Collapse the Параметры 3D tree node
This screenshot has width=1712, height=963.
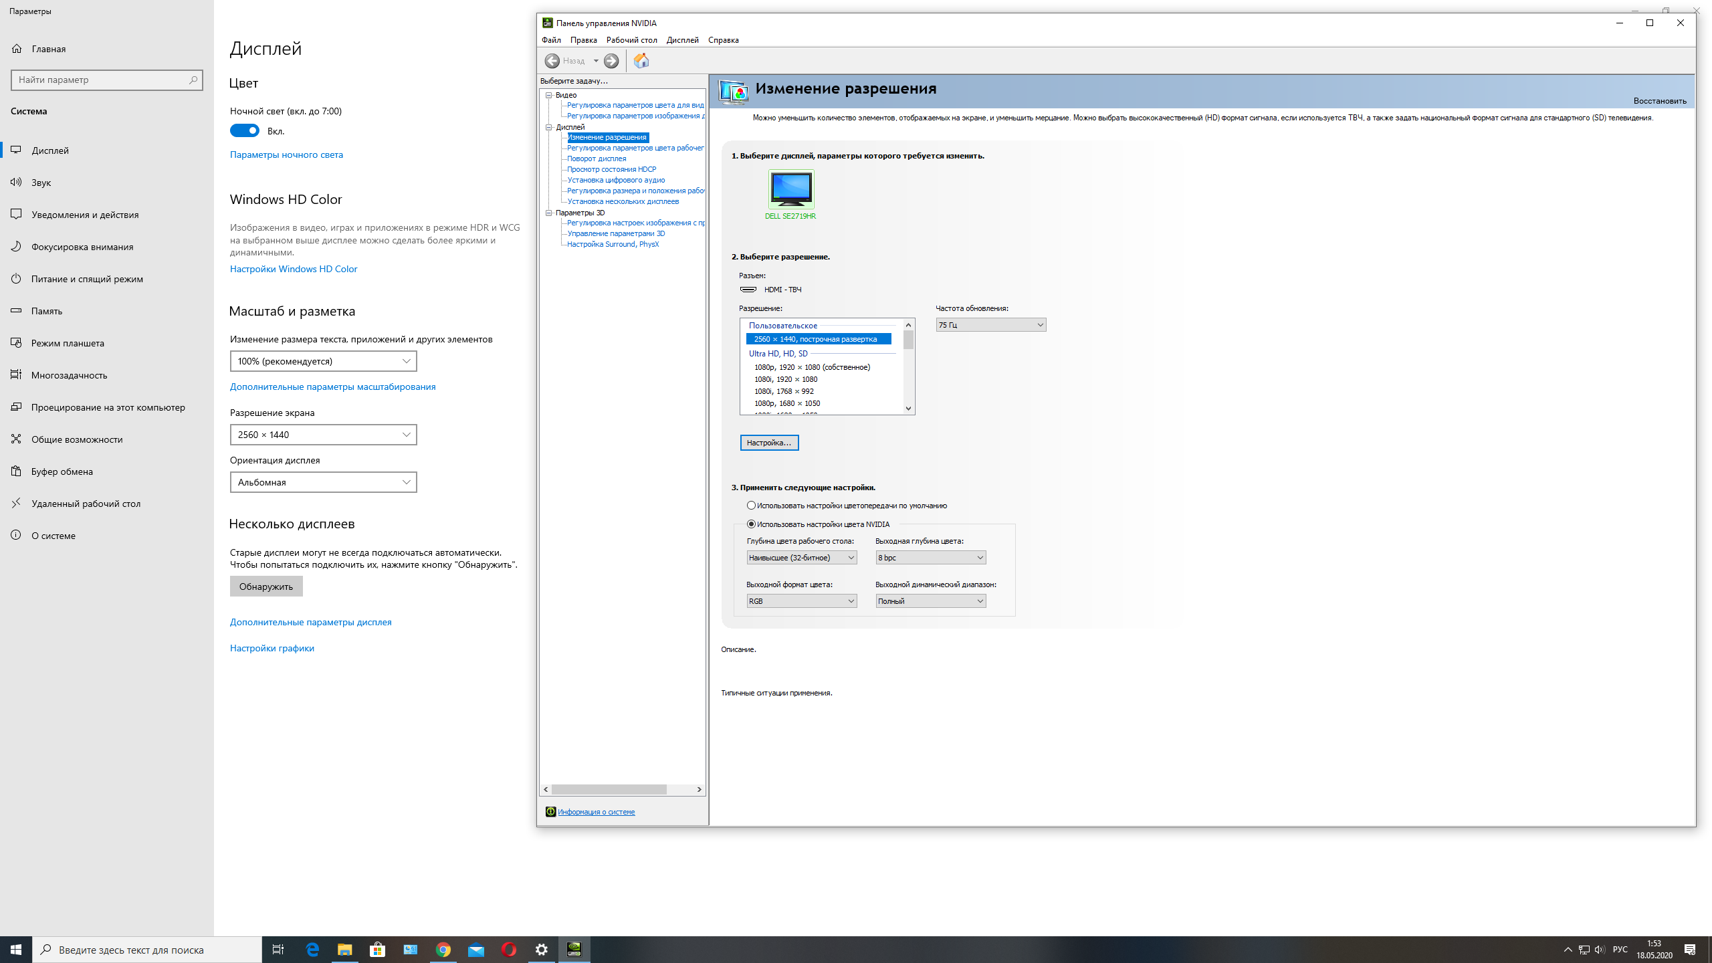click(549, 213)
